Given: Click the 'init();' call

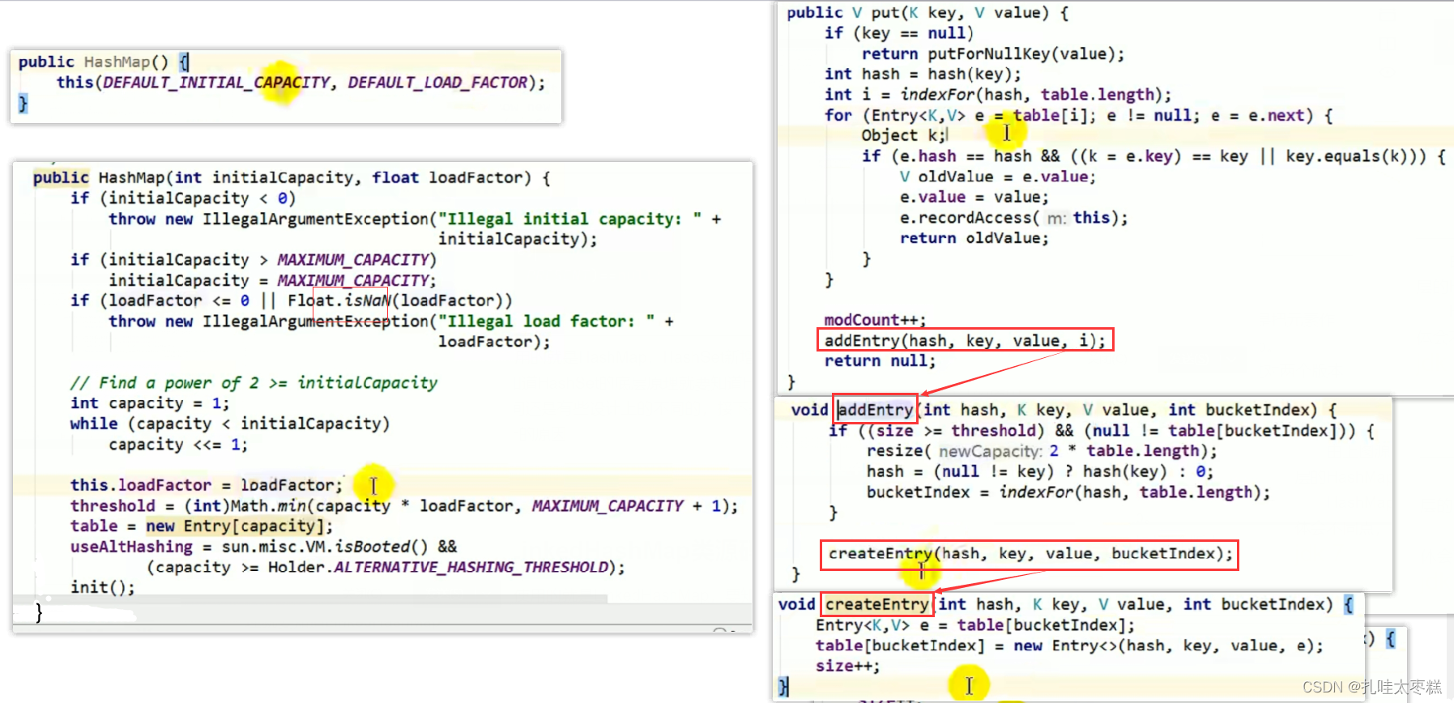Looking at the screenshot, I should [103, 587].
